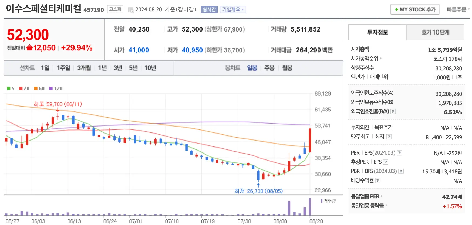Click the previous close value 40,250

139,29
